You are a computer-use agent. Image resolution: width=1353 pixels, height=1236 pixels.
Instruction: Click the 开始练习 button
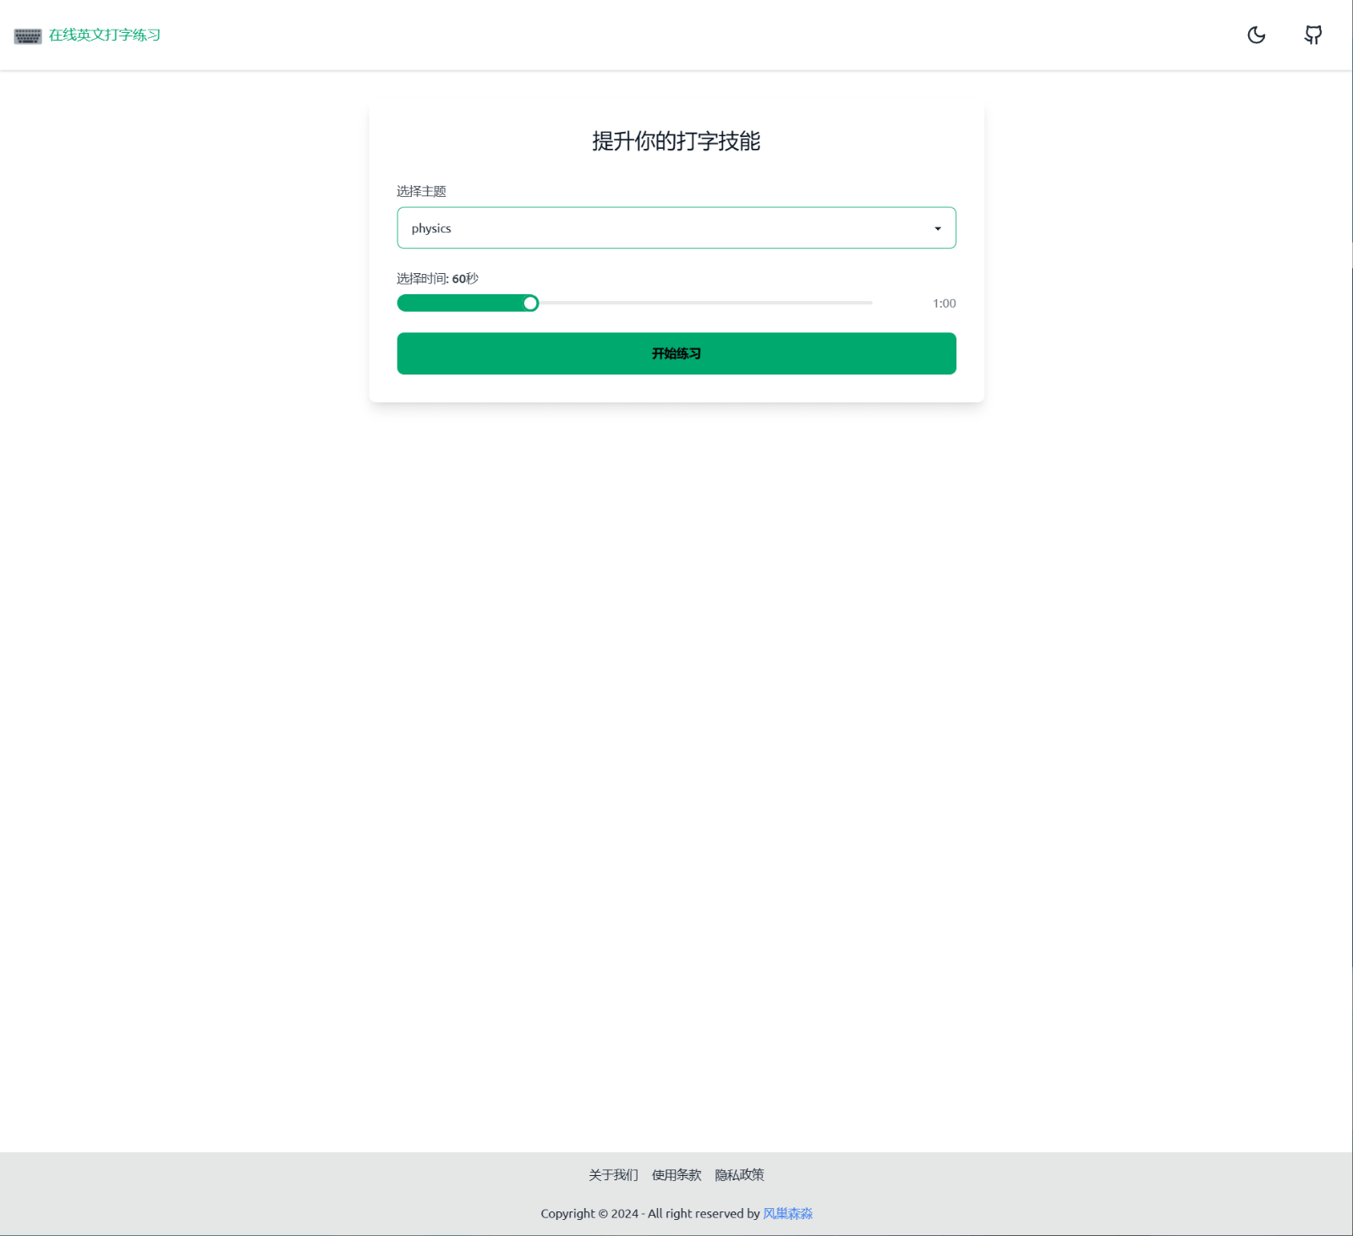coord(676,353)
